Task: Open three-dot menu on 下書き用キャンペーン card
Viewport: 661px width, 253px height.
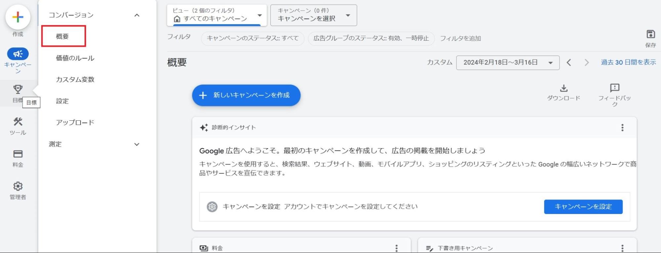Action: click(x=622, y=248)
